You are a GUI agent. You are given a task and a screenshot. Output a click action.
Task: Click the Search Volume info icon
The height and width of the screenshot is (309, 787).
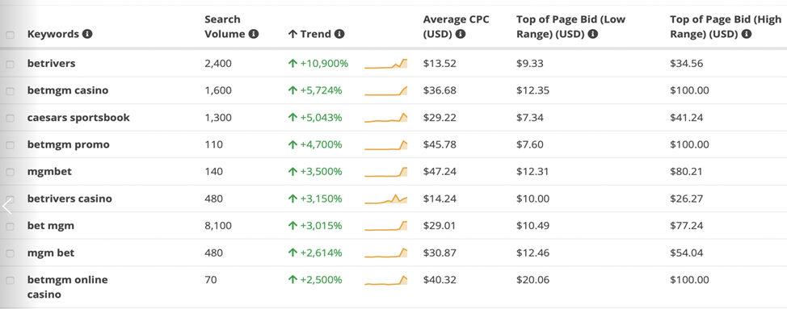coord(254,34)
